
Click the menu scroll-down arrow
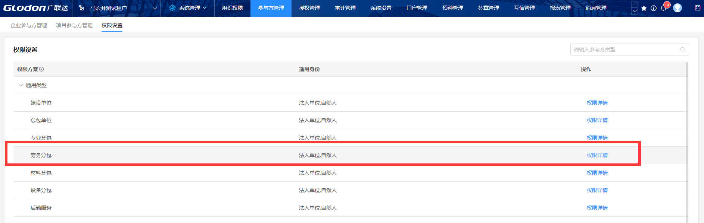tap(635, 11)
